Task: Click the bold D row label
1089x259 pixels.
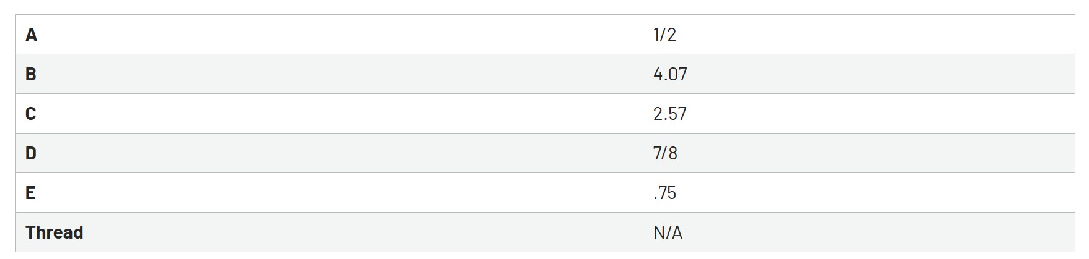Action: pos(31,153)
